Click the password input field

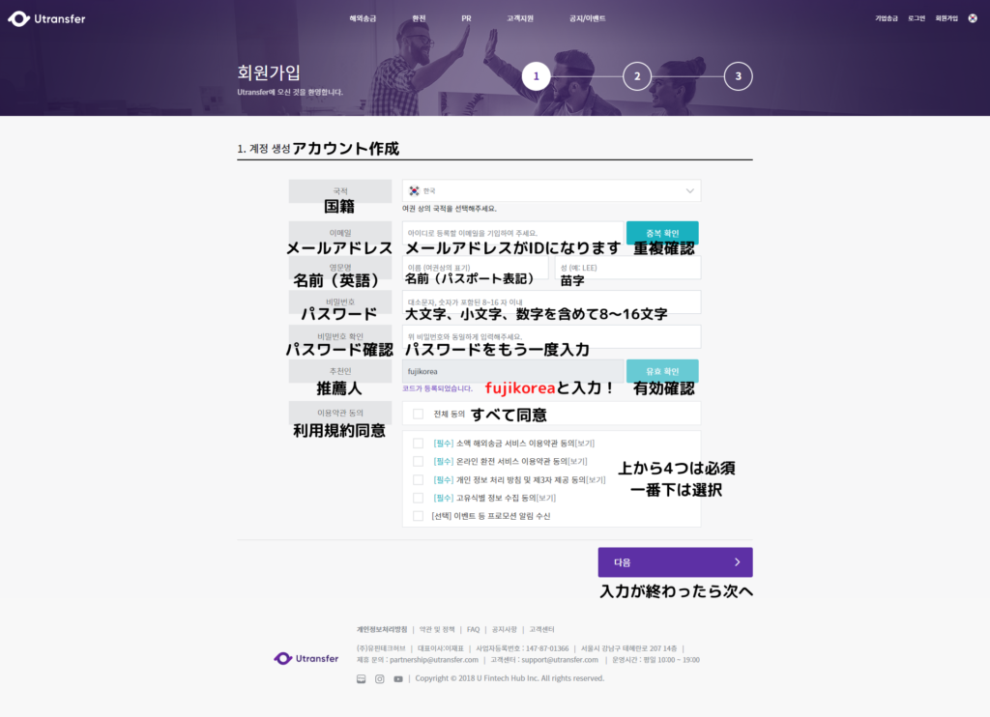click(x=551, y=302)
